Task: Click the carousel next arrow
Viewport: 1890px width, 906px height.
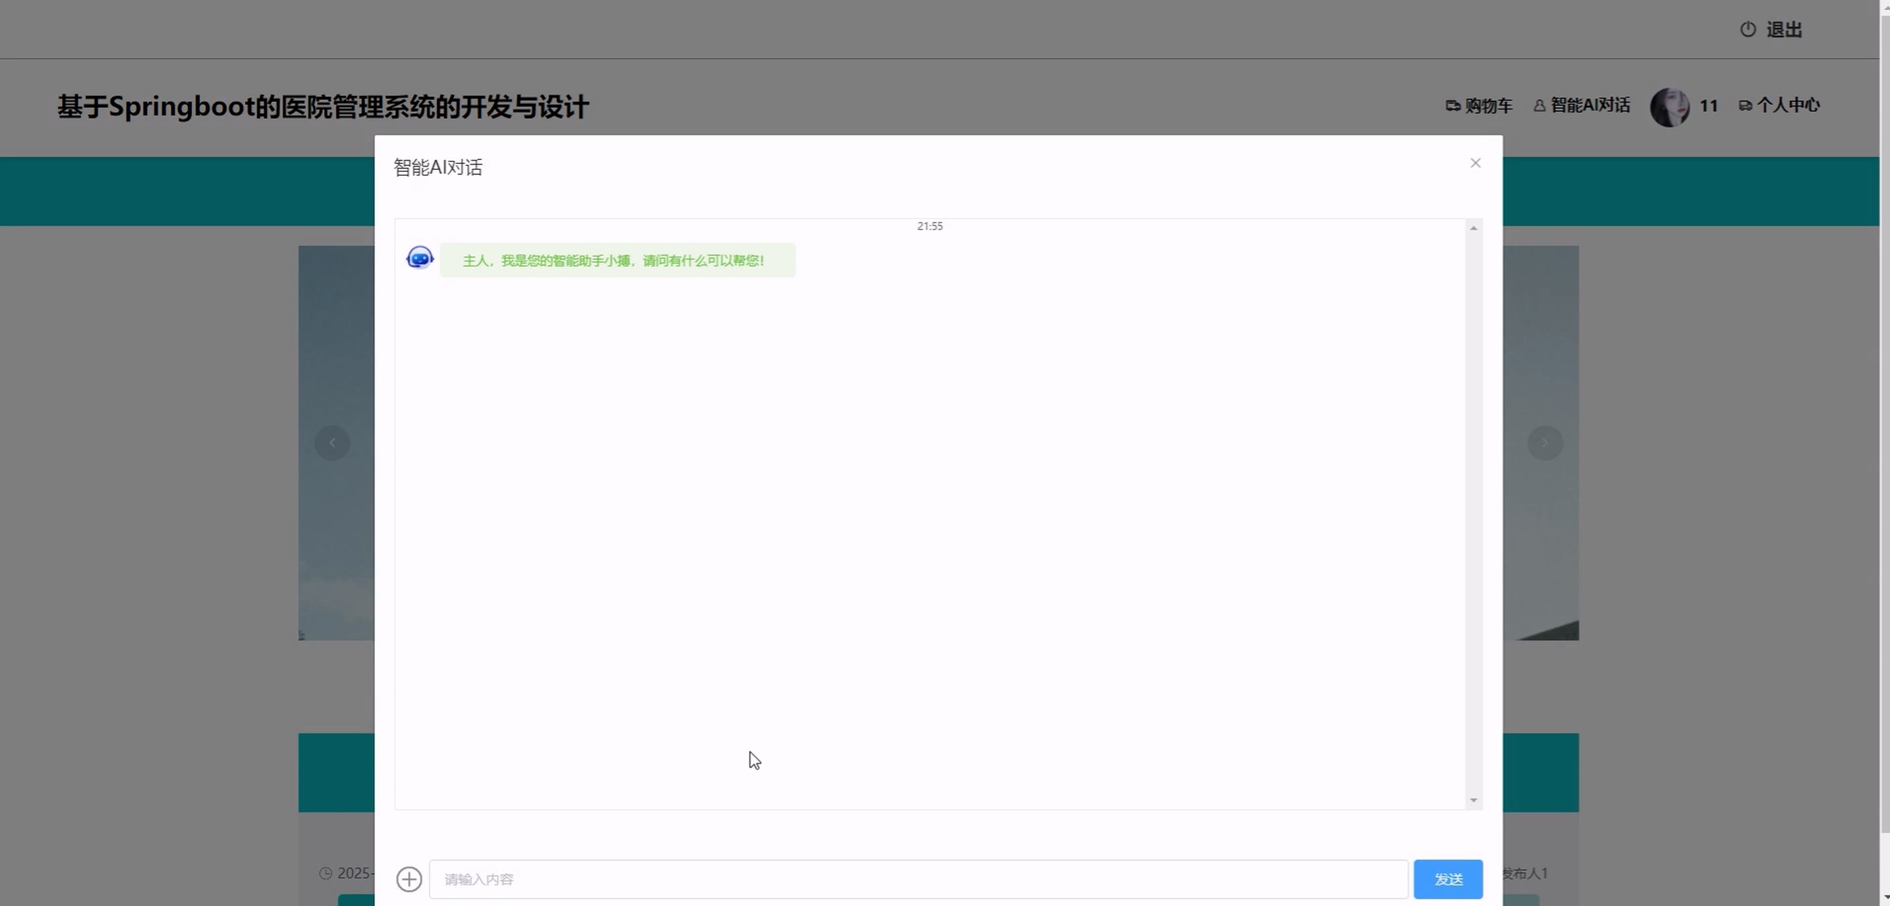Action: [x=1545, y=442]
